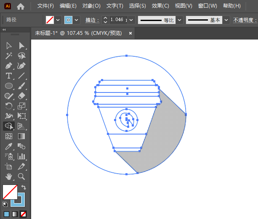Choose the Lasso tool

click(x=21, y=56)
